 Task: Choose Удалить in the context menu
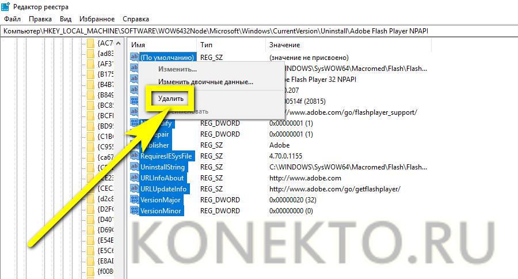pyautogui.click(x=171, y=99)
